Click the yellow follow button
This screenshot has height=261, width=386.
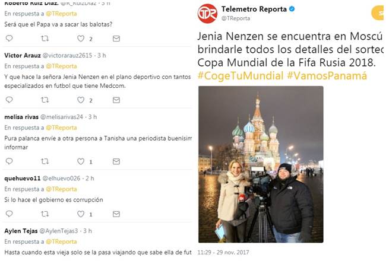[x=379, y=13]
